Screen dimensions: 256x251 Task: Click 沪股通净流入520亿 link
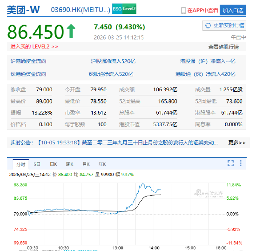(x=113, y=61)
